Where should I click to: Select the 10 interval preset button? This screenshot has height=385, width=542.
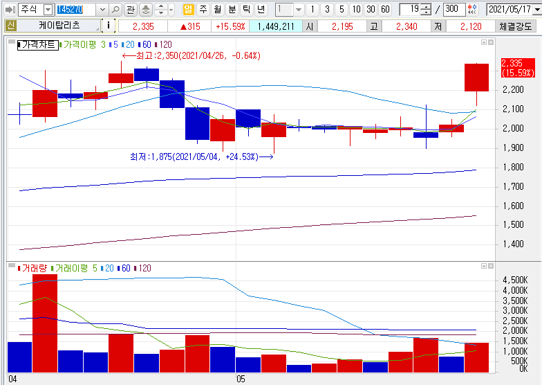tap(356, 10)
